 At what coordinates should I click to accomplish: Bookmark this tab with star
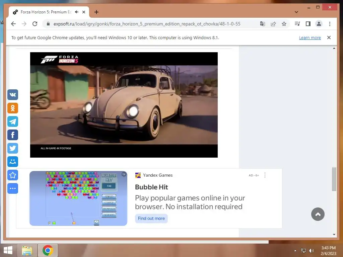click(284, 24)
